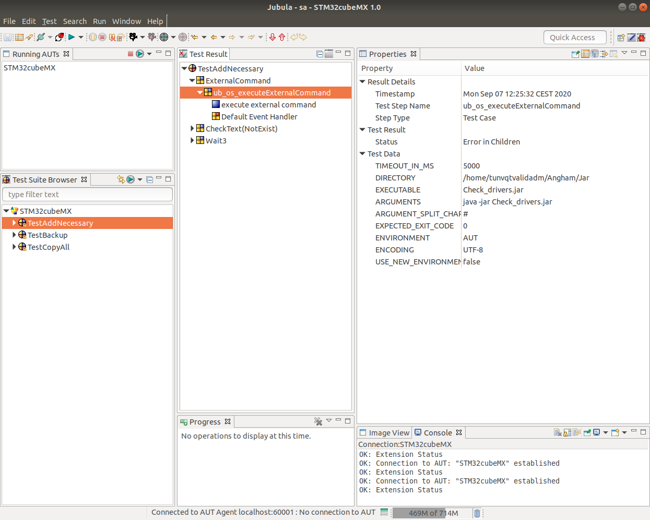Screen dimensions: 650x520
Task: Expand the TestCopyAll test suite
Action: tap(14, 247)
